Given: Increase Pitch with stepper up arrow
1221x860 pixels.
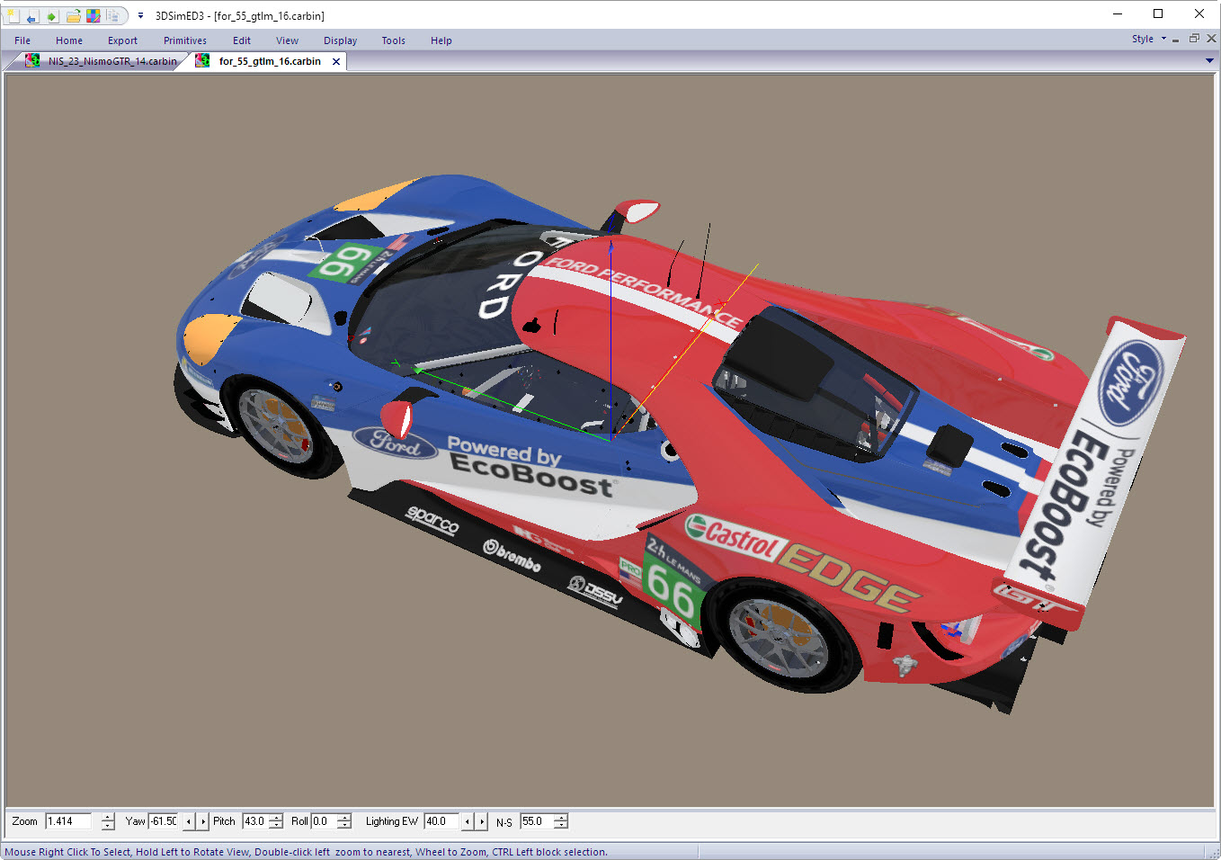Looking at the screenshot, I should [x=276, y=817].
